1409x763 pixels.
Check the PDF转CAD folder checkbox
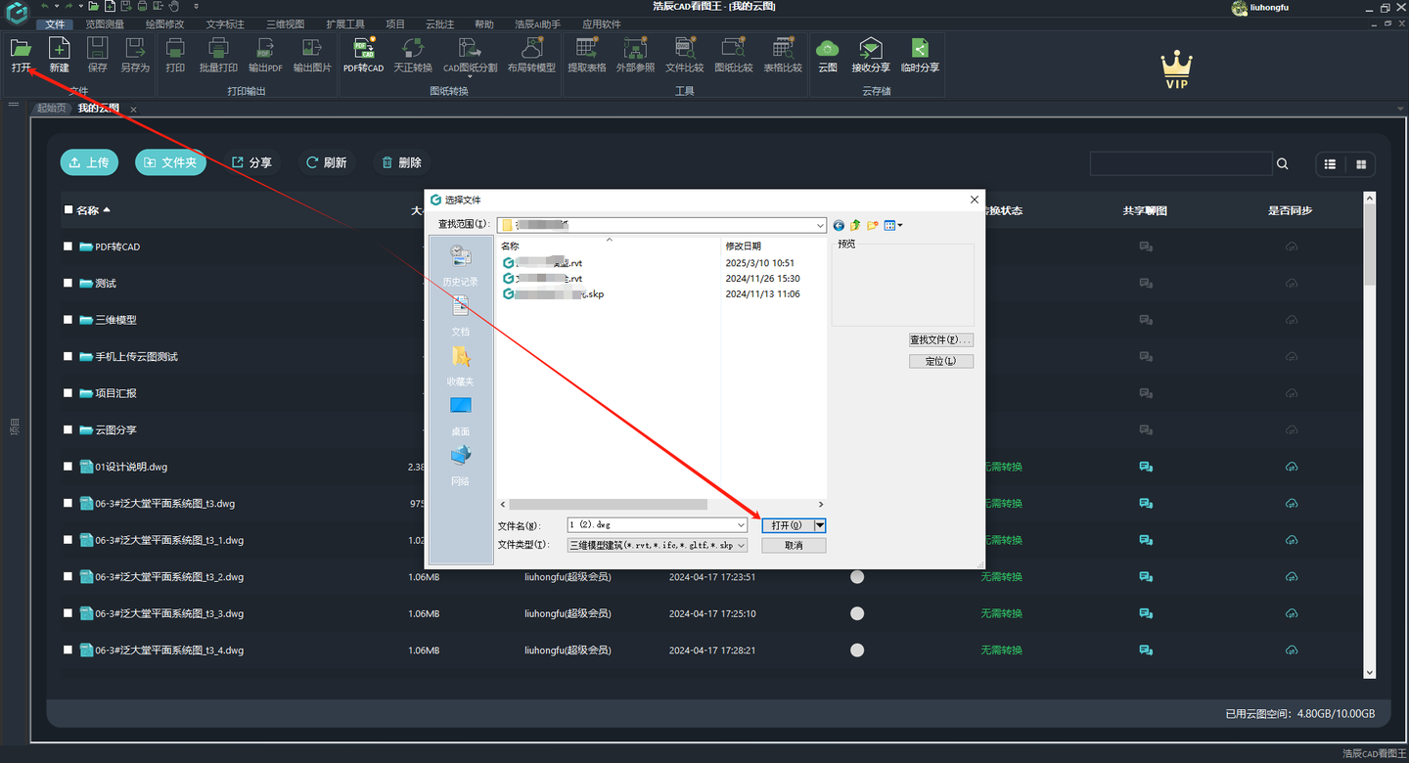pyautogui.click(x=68, y=247)
